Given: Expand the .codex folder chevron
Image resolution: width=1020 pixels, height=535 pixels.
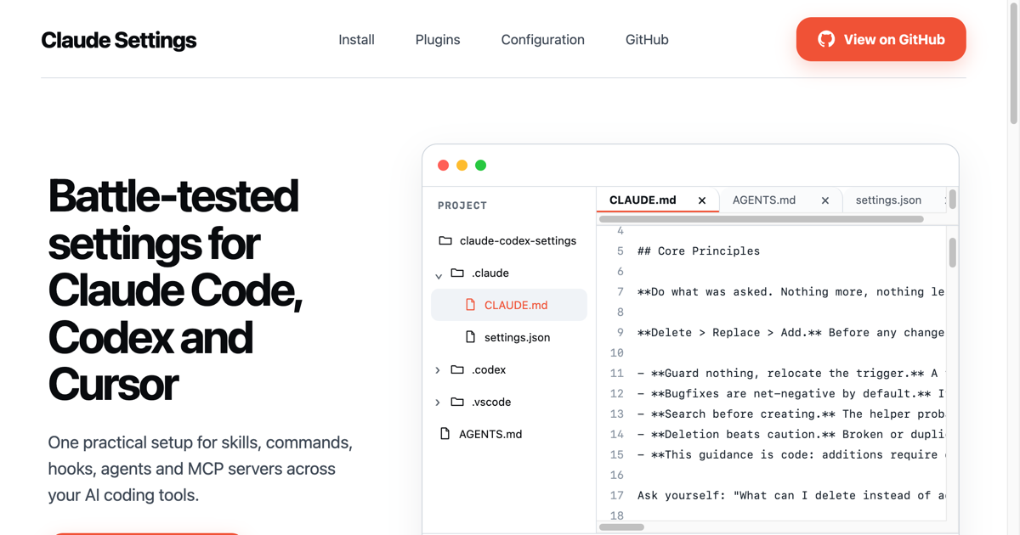Looking at the screenshot, I should pyautogui.click(x=438, y=370).
